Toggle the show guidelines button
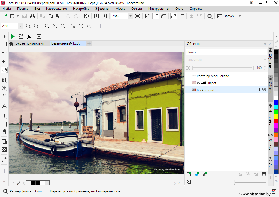The image size is (279, 197). pyautogui.click(x=156, y=16)
